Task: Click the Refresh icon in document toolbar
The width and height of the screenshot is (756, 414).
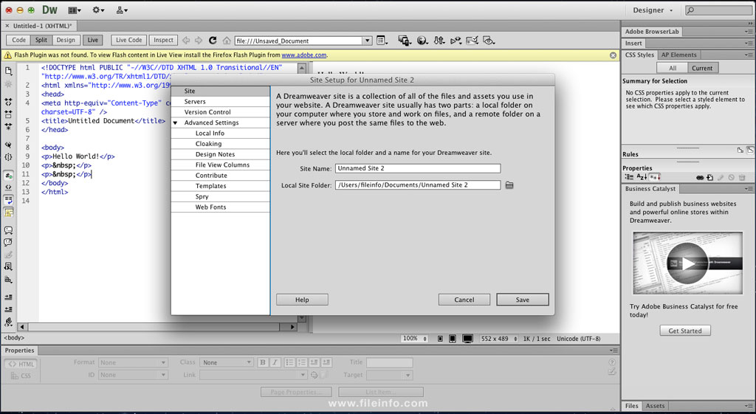Action: point(213,41)
